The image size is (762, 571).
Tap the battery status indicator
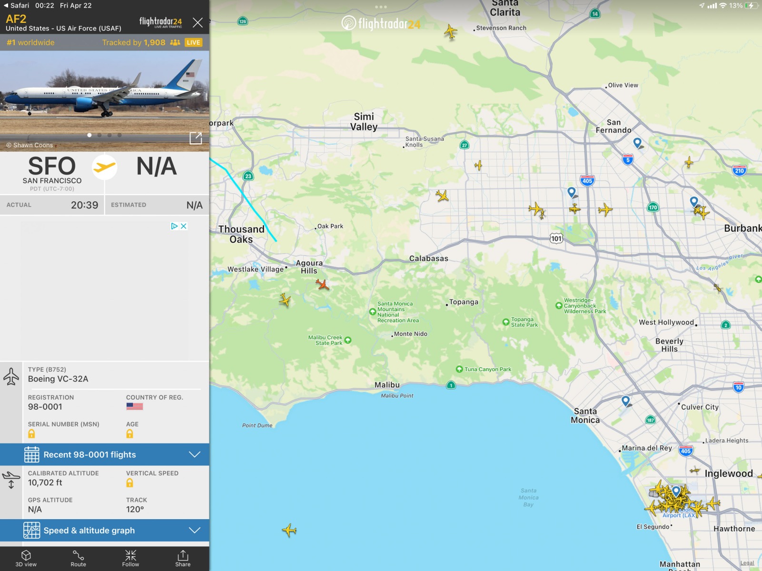743,5
